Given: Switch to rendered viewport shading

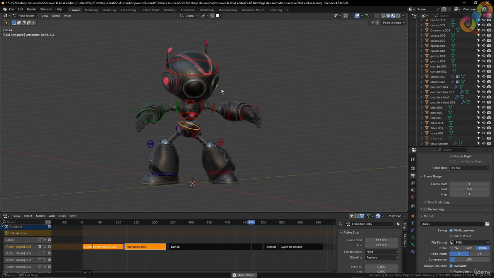Looking at the screenshot, I should tap(398, 16).
